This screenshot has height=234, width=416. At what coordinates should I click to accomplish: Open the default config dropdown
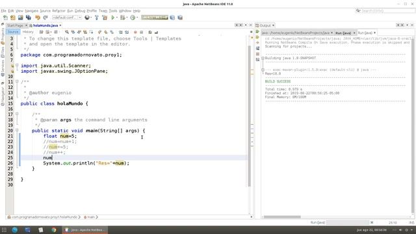click(67, 18)
